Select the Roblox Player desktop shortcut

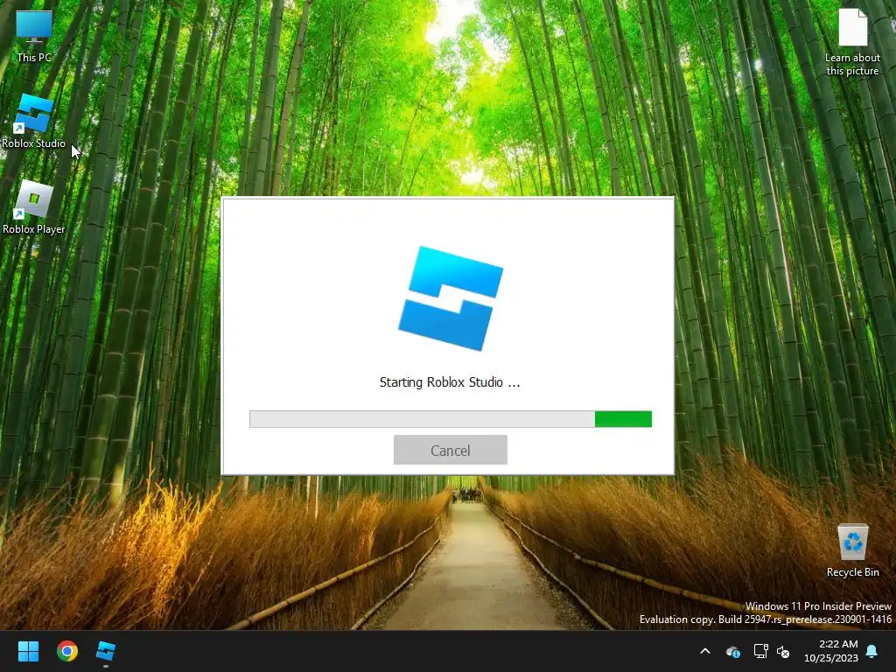tap(34, 207)
